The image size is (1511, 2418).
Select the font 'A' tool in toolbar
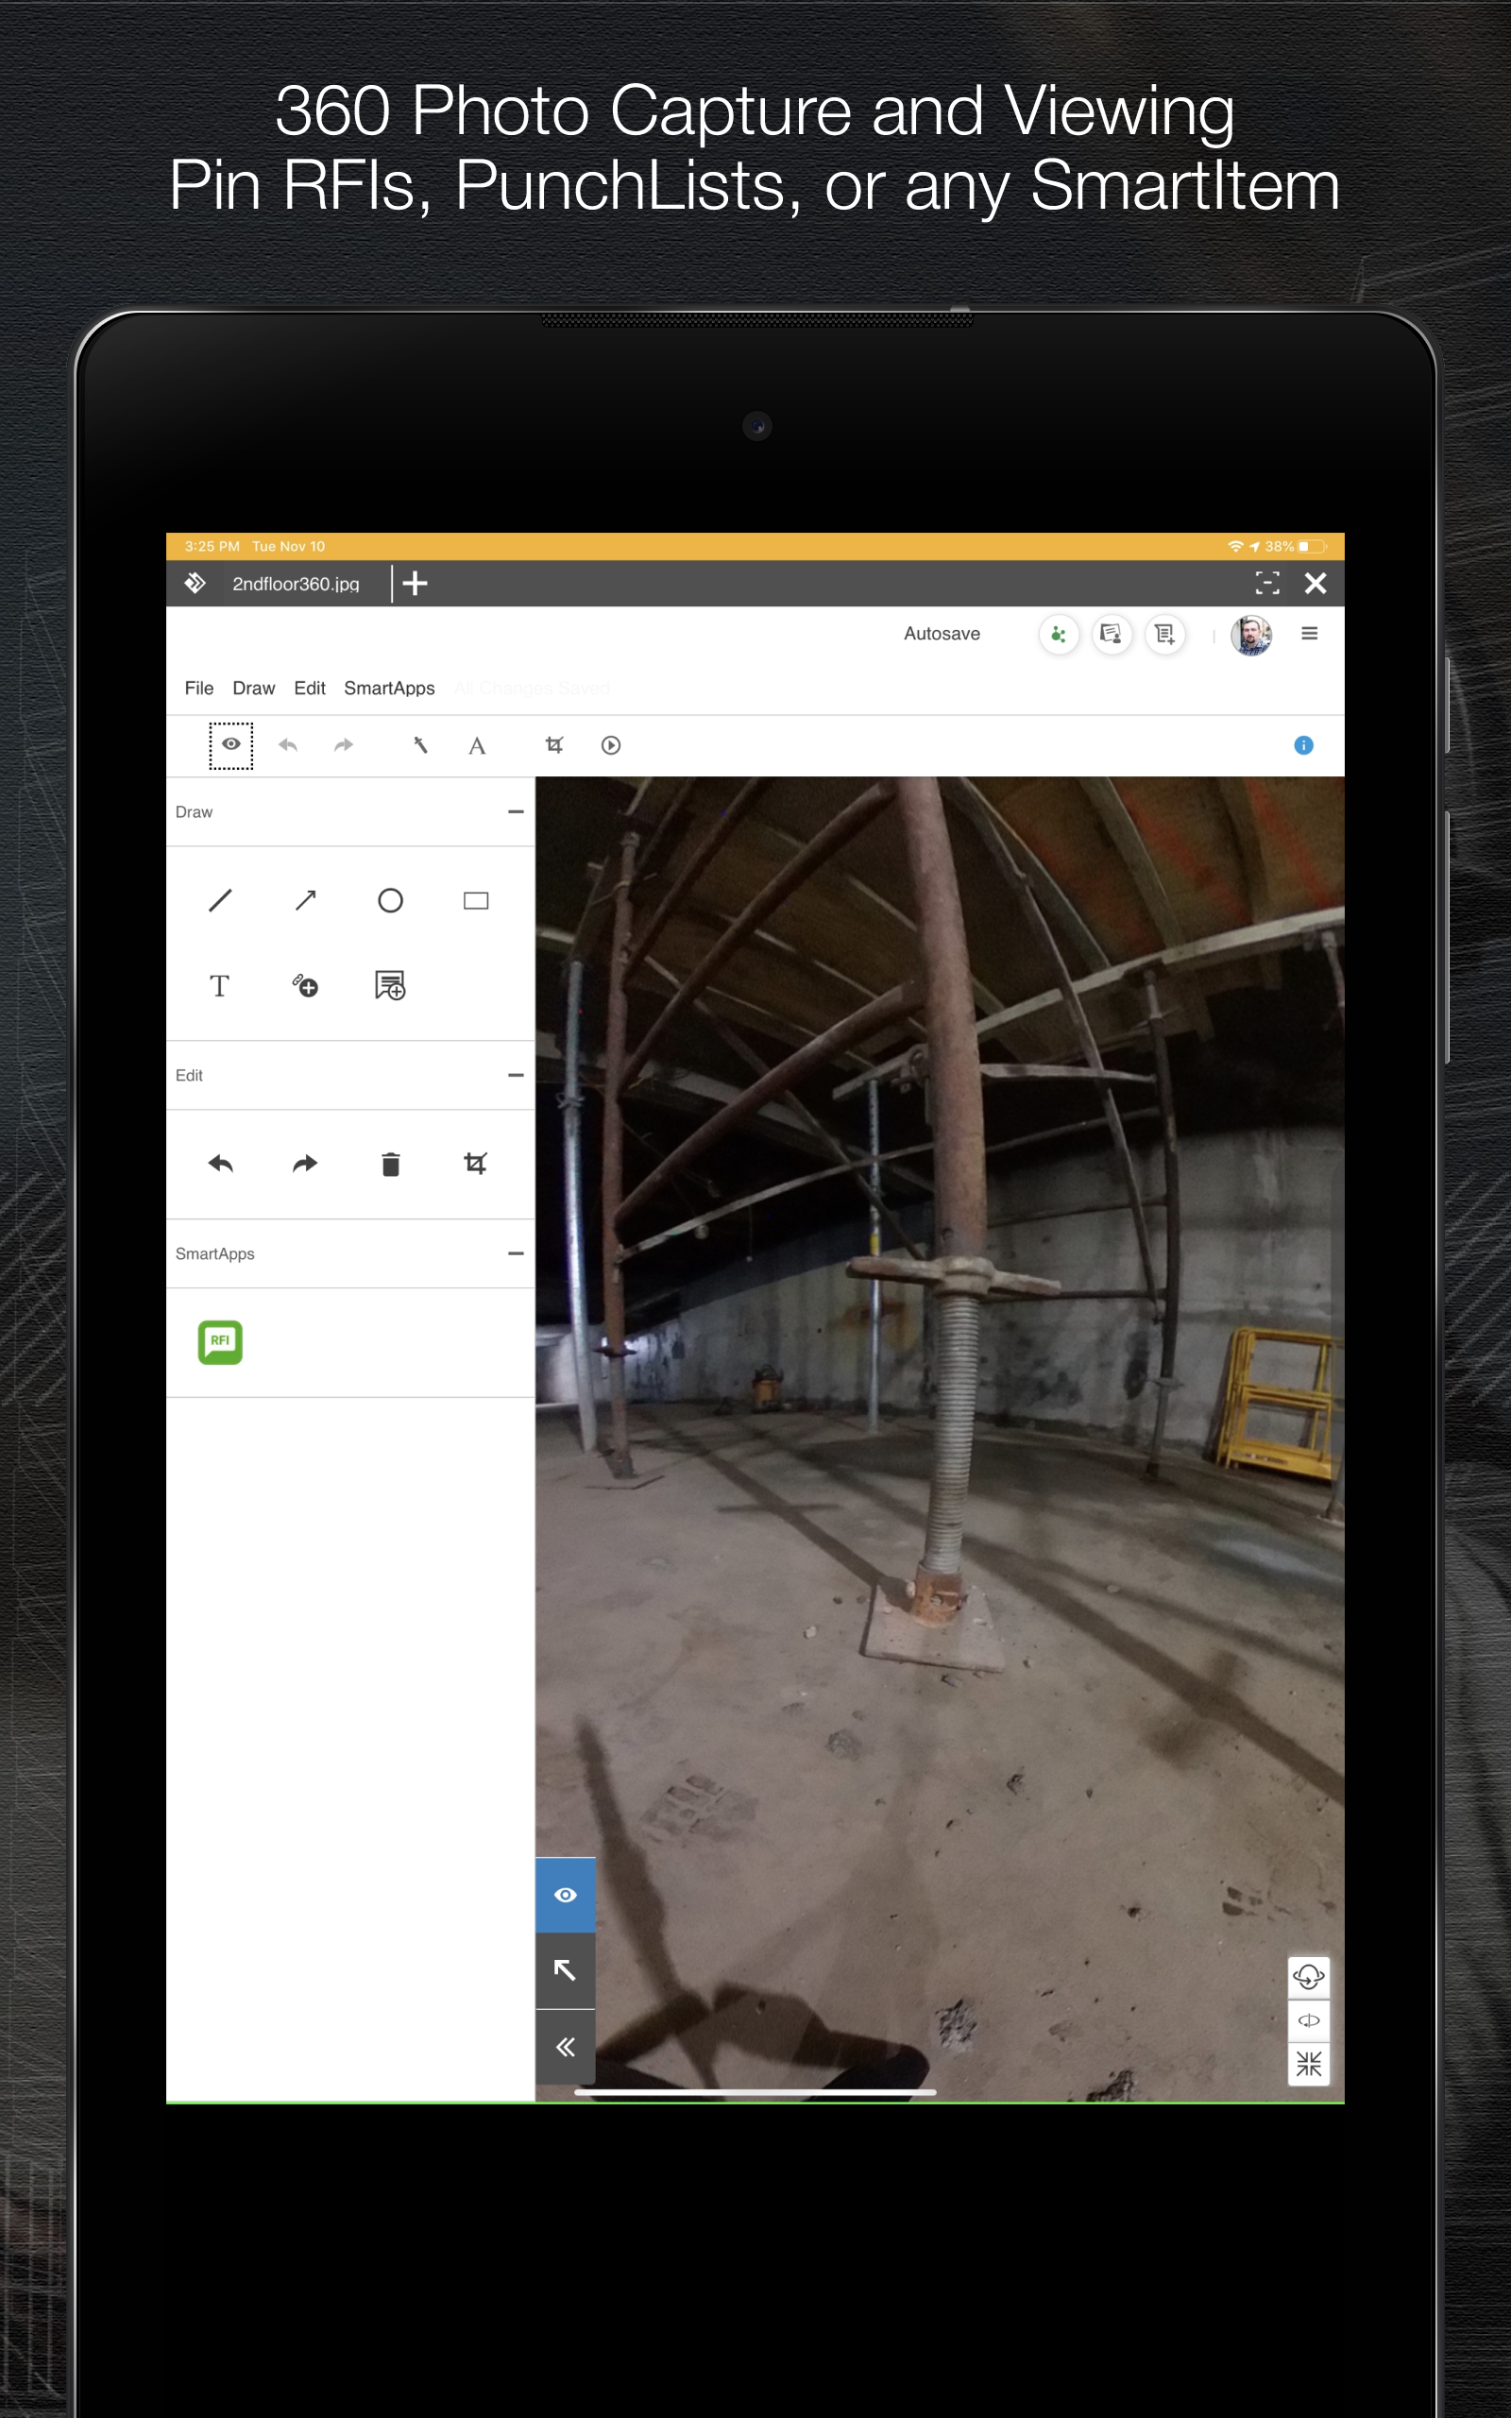pyautogui.click(x=478, y=746)
